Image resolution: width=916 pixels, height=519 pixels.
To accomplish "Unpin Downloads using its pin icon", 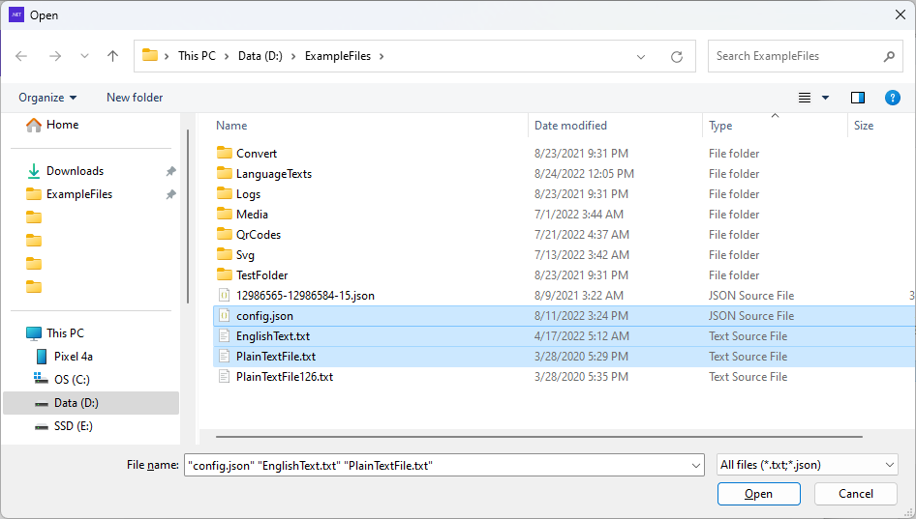I will (170, 171).
